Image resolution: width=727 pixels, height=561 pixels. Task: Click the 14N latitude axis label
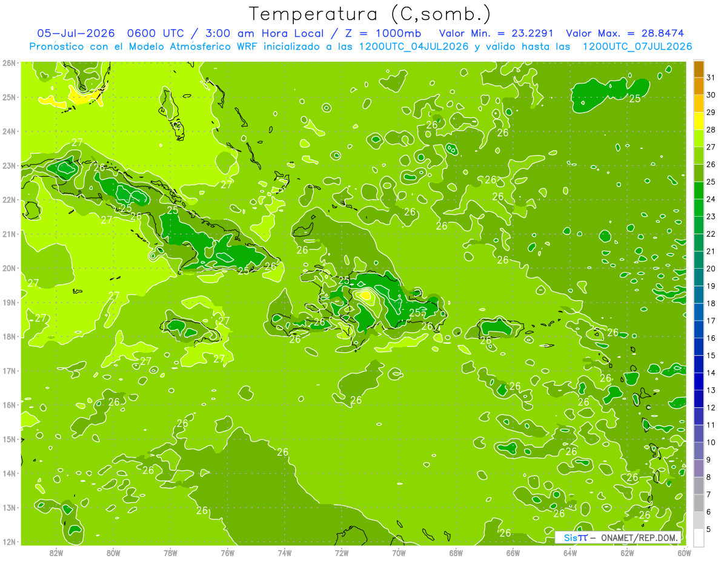click(8, 473)
